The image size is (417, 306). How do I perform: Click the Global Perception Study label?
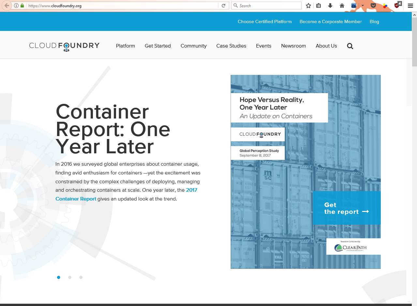coord(259,151)
